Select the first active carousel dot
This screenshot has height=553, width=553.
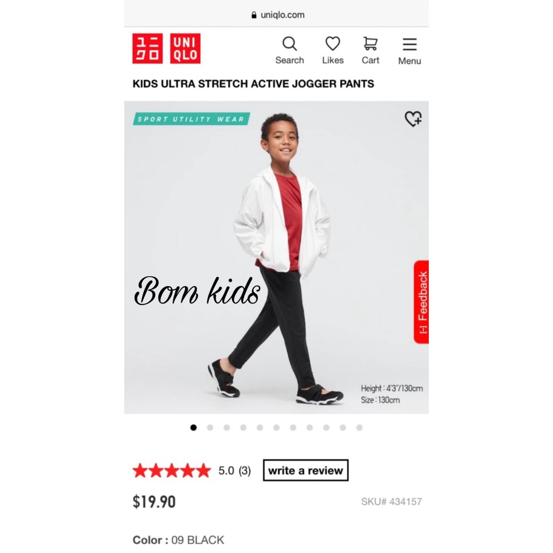pos(193,428)
